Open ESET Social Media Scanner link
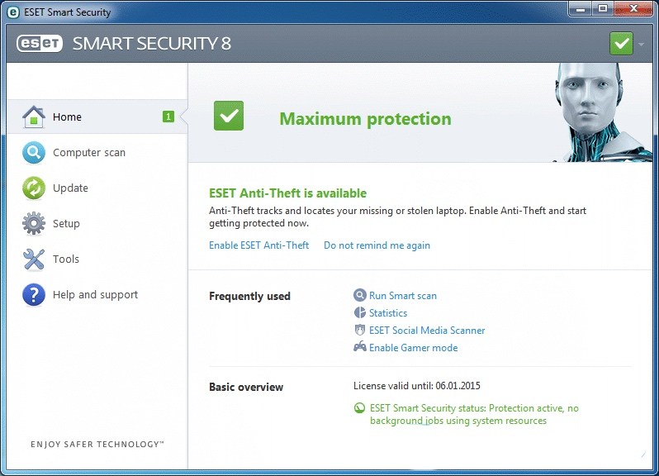 tap(427, 331)
